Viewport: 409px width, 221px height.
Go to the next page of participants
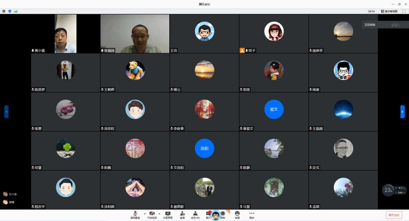click(x=402, y=112)
